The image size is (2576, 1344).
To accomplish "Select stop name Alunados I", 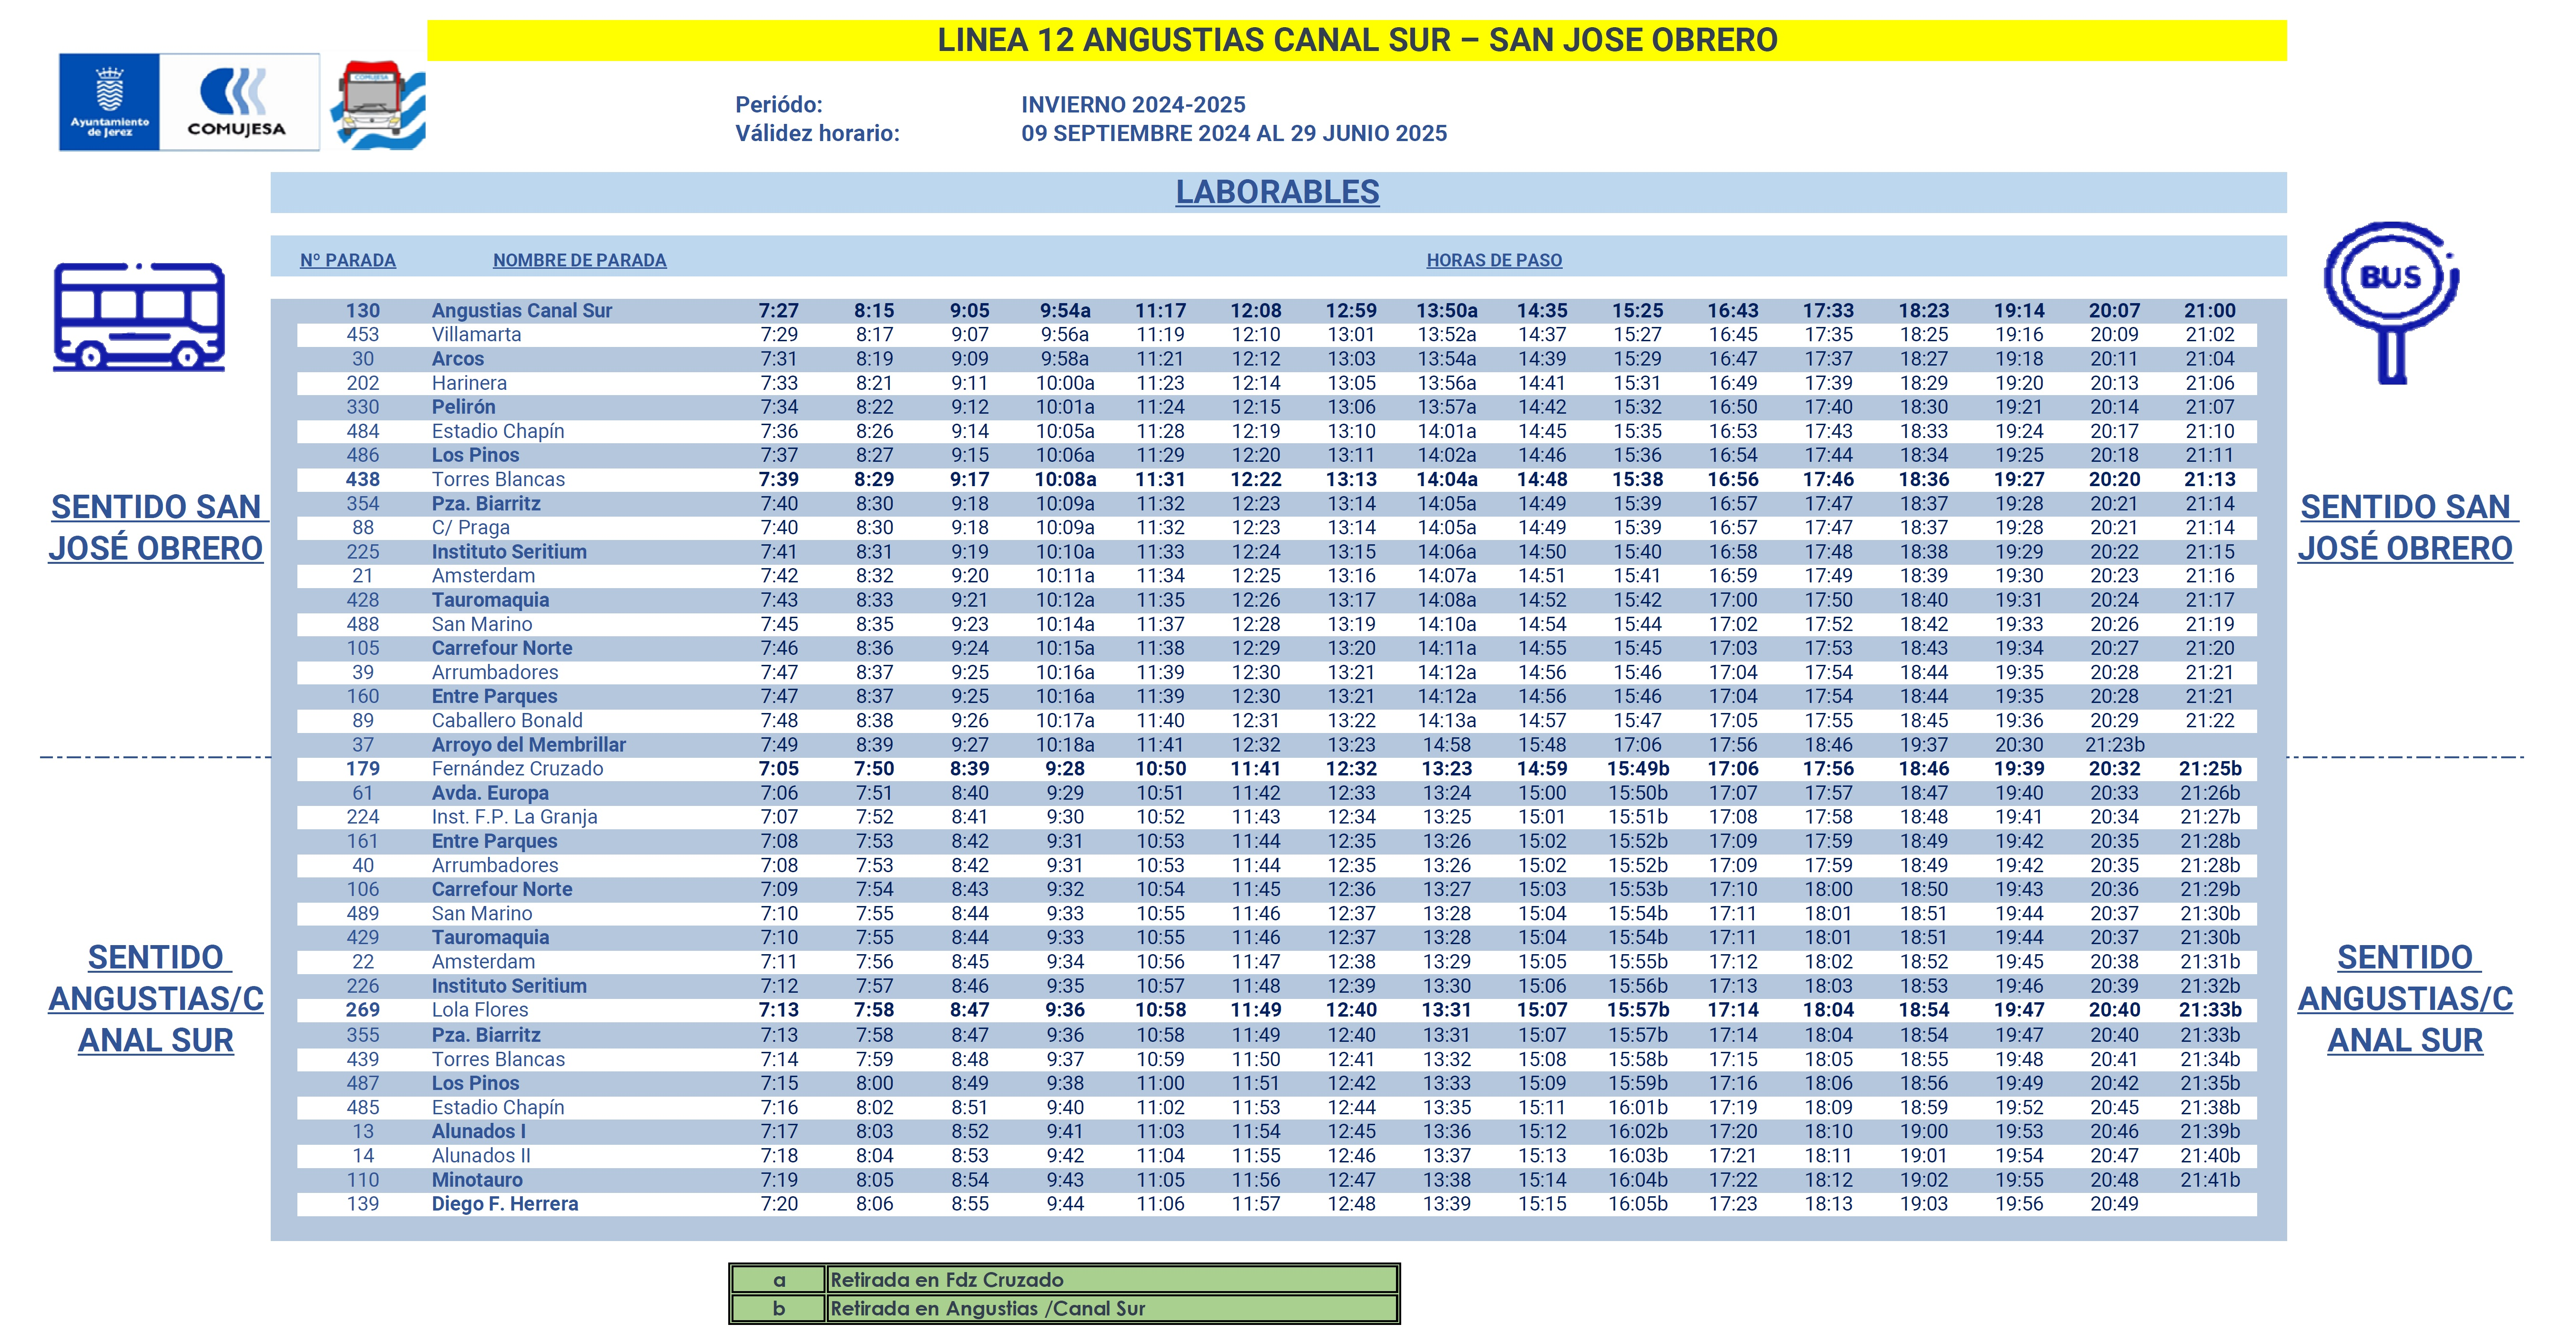I will (478, 1131).
